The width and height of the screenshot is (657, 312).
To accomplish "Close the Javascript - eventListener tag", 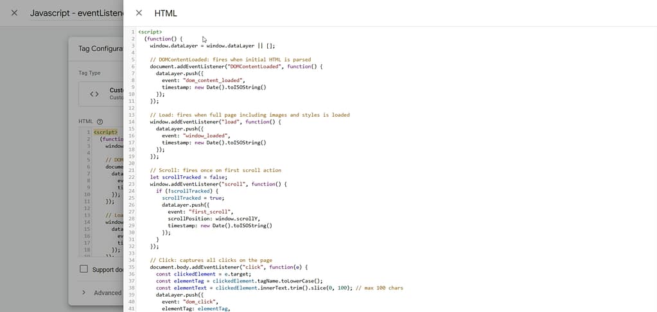I will [x=14, y=13].
